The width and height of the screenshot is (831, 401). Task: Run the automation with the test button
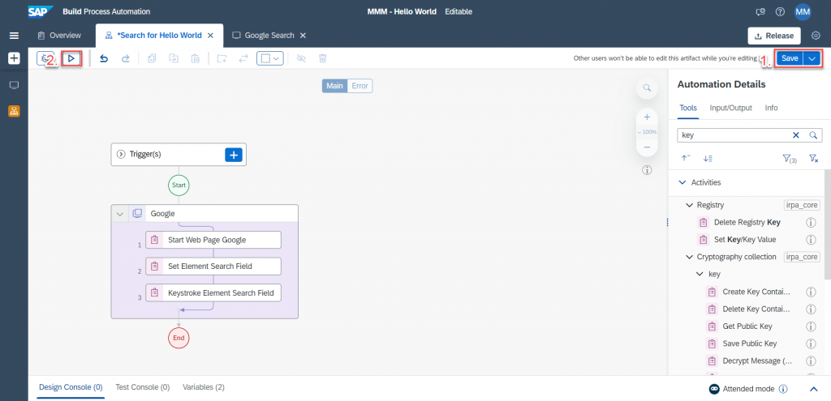pyautogui.click(x=71, y=58)
